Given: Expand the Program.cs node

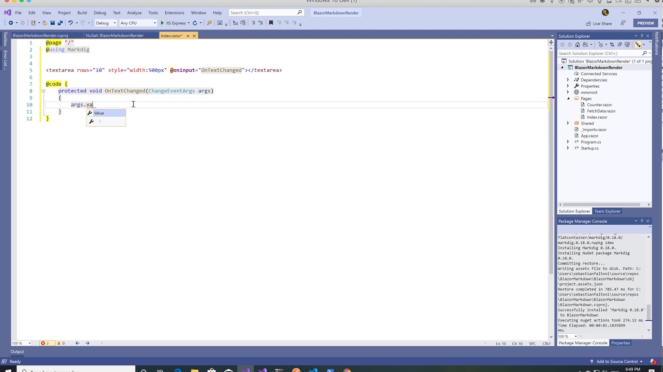Looking at the screenshot, I should (x=568, y=142).
